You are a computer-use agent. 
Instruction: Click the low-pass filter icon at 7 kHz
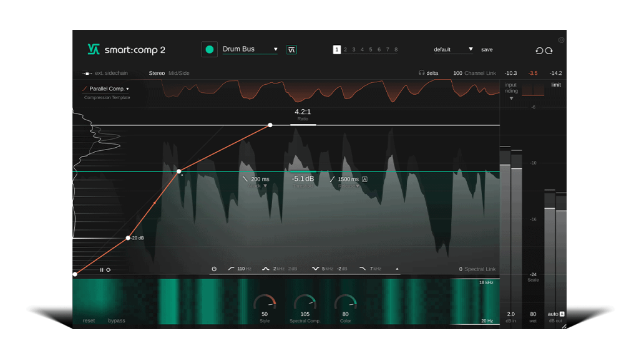coord(363,269)
